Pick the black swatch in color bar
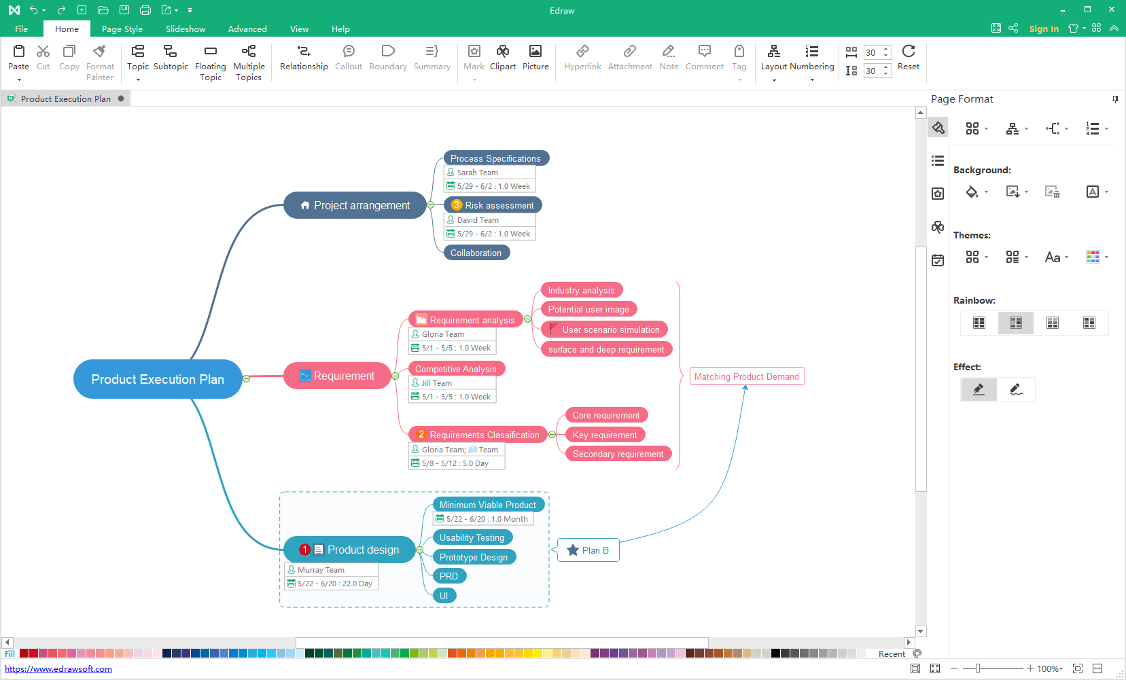1126x680 pixels. 775,654
